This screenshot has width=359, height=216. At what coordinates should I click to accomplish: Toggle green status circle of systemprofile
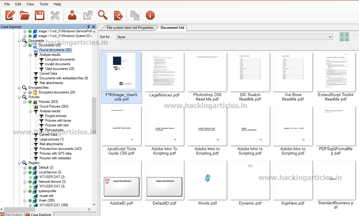(30, 191)
